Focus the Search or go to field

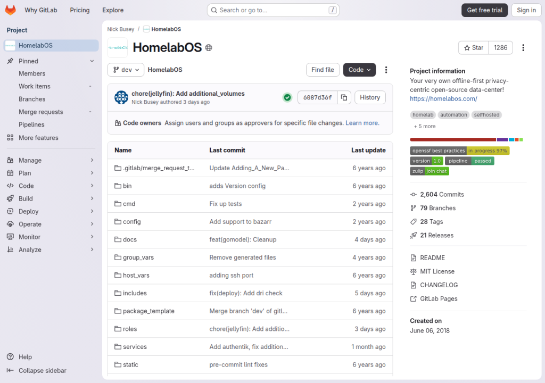[x=273, y=10]
